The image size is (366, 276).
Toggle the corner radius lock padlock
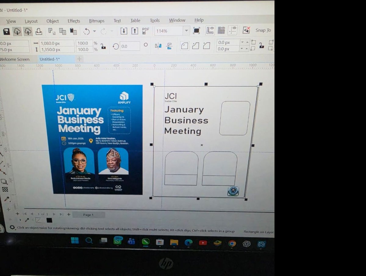pyautogui.click(x=261, y=45)
